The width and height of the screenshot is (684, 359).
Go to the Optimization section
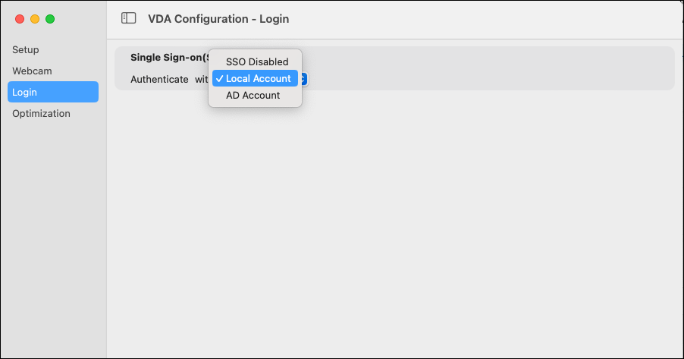41,113
